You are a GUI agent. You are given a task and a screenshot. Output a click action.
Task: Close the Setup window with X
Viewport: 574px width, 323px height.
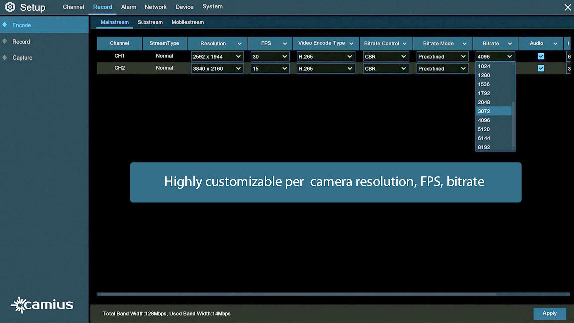click(567, 7)
